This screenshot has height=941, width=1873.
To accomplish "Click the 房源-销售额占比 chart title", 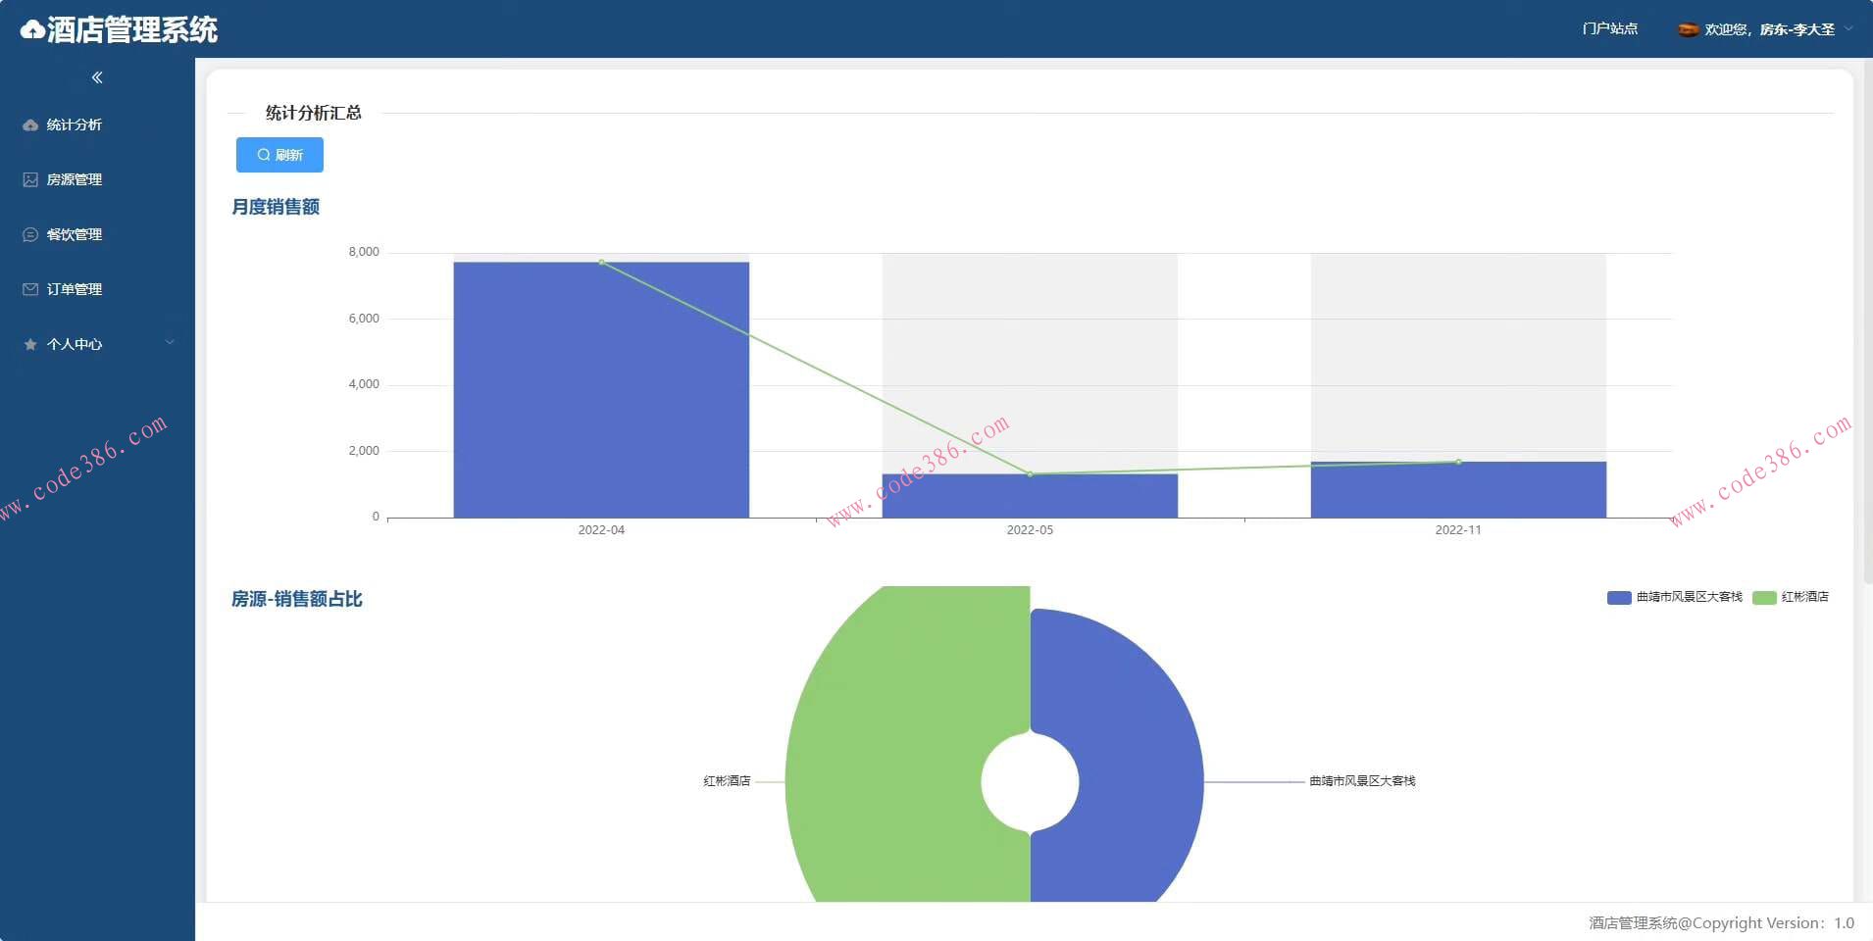I will [x=297, y=599].
